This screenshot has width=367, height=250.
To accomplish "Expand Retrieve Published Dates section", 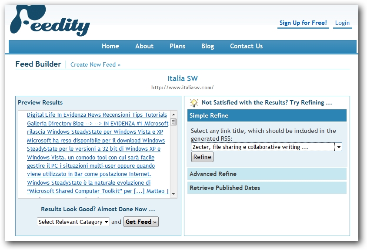I will coord(267,188).
